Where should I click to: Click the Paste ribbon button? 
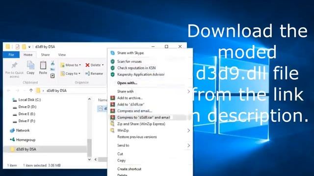click(43, 68)
